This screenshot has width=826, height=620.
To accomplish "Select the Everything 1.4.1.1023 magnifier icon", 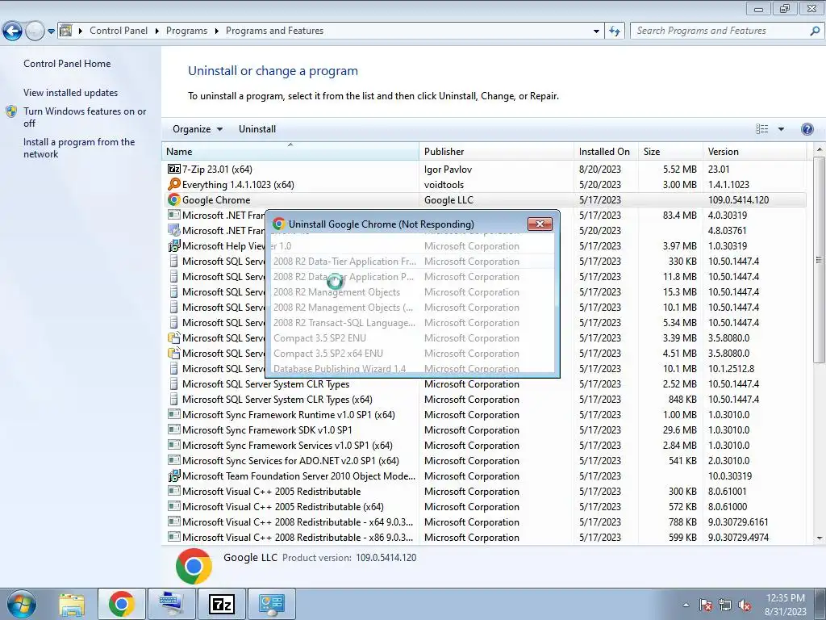I will click(174, 185).
